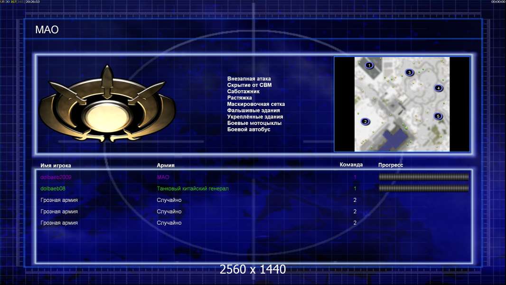This screenshot has height=285, width=506.
Task: Click the Фальшивые здания ability
Action: 253,110
